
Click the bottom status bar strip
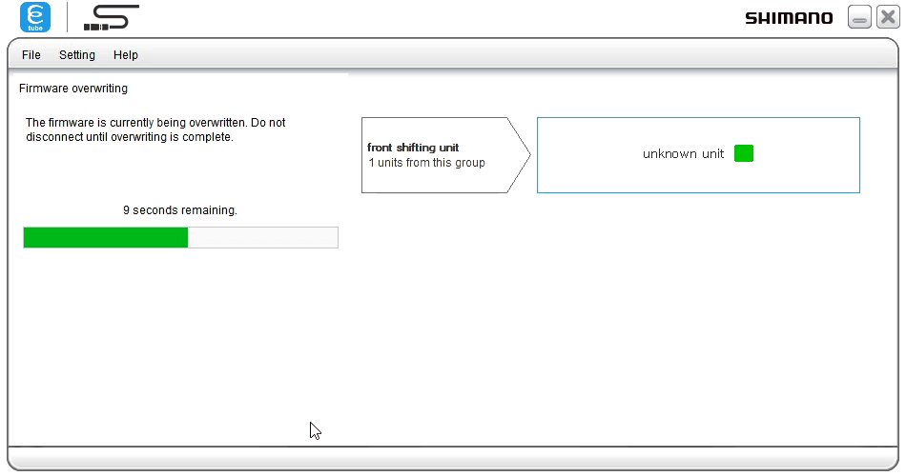[453, 459]
